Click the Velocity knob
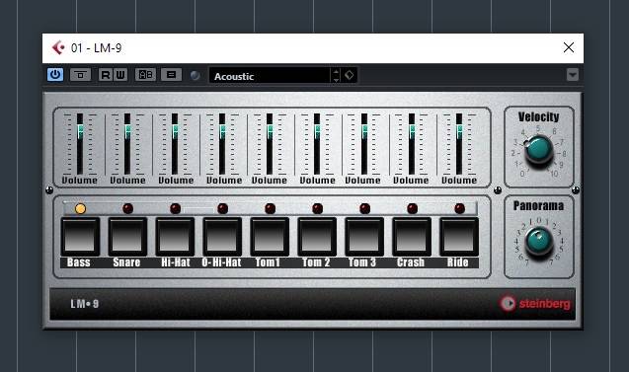 tap(539, 150)
